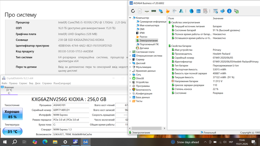
Task: Click the blank page Report icon in AIDA64
Action: coord(140,11)
